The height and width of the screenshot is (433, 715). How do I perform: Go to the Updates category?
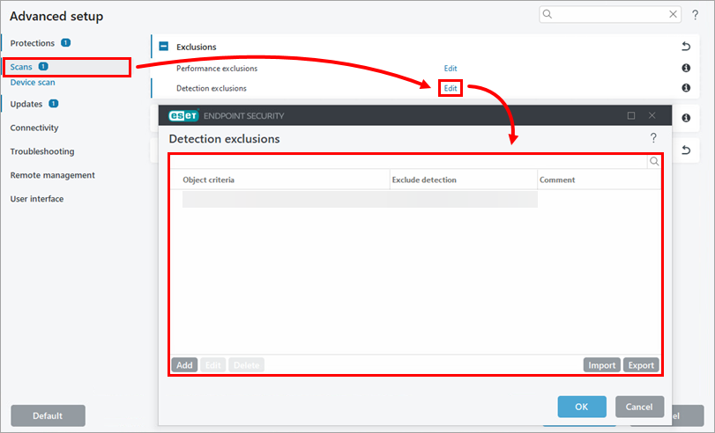click(26, 104)
